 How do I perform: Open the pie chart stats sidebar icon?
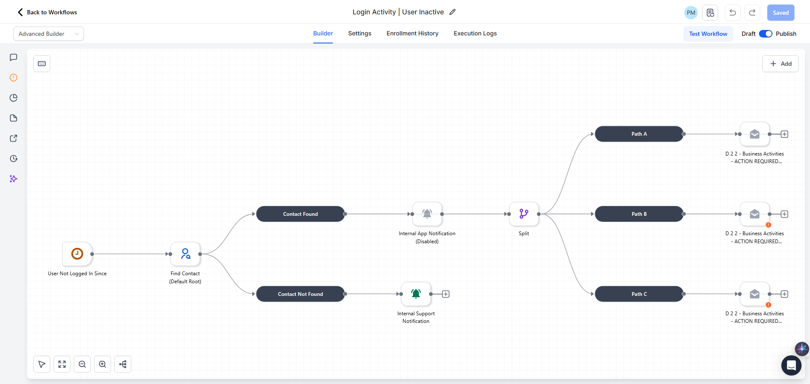coord(13,98)
